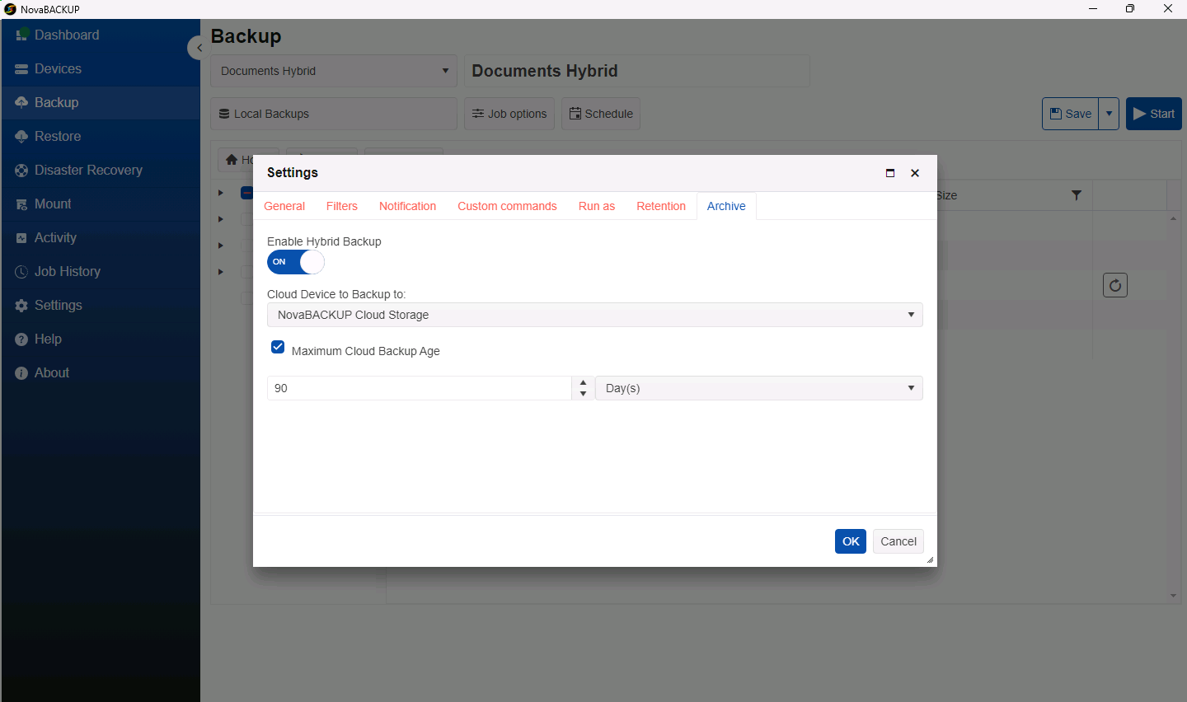The width and height of the screenshot is (1187, 702).
Task: Open the Activity sidebar icon
Action: click(22, 238)
